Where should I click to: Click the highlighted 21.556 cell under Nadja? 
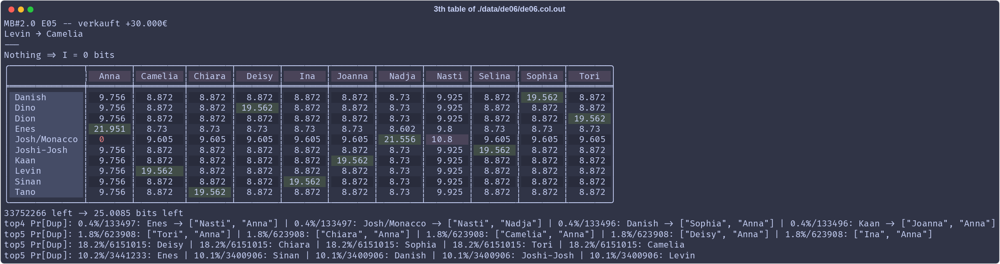(x=400, y=139)
